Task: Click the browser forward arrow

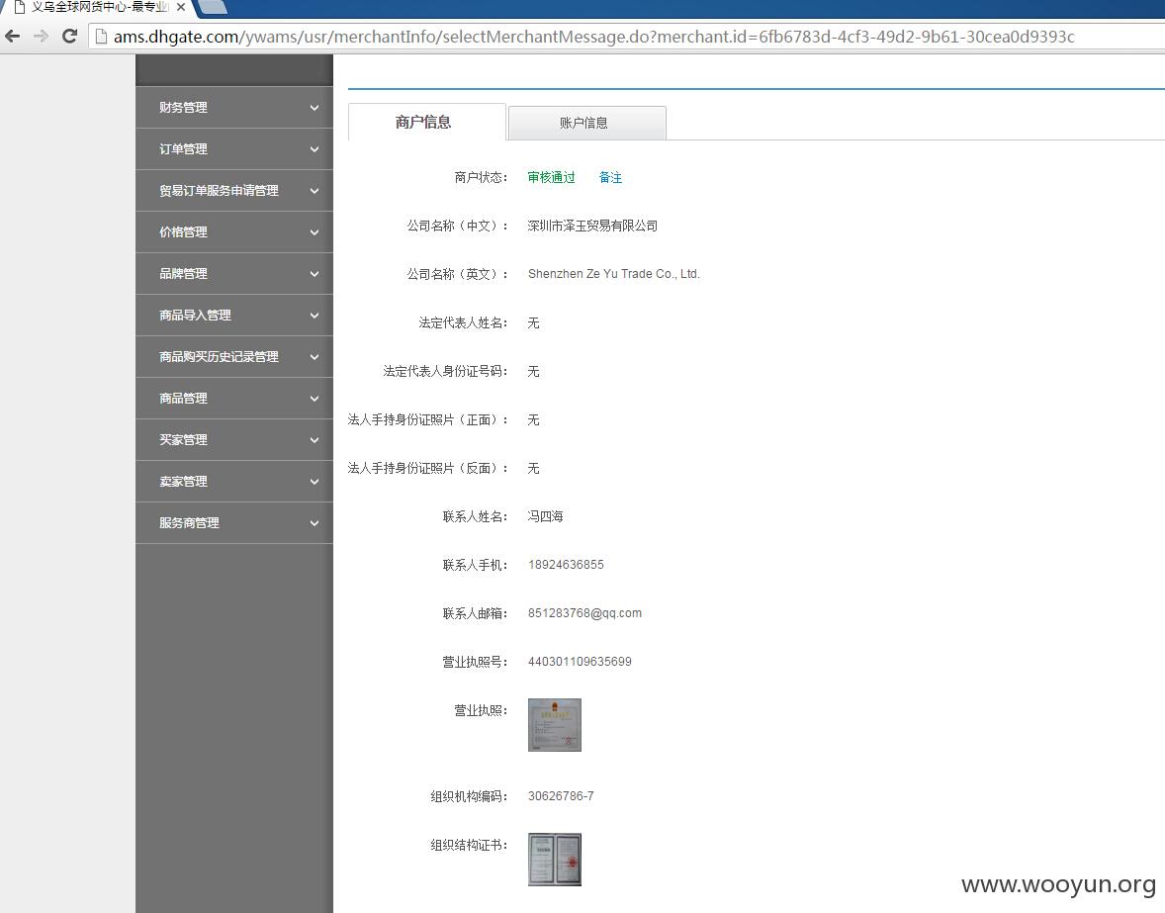Action: point(41,36)
